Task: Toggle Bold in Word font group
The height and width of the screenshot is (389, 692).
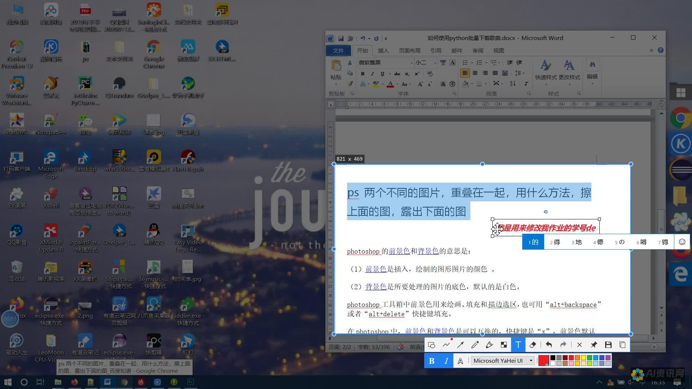Action: (x=363, y=73)
